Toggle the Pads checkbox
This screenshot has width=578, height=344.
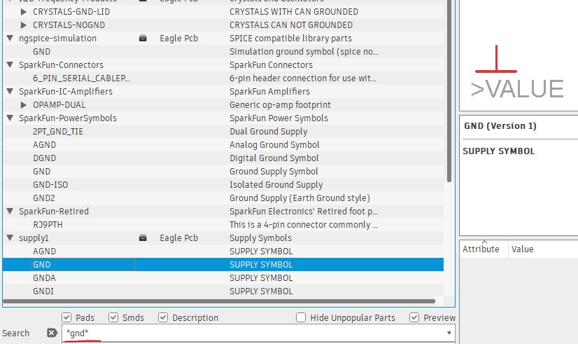coord(66,317)
